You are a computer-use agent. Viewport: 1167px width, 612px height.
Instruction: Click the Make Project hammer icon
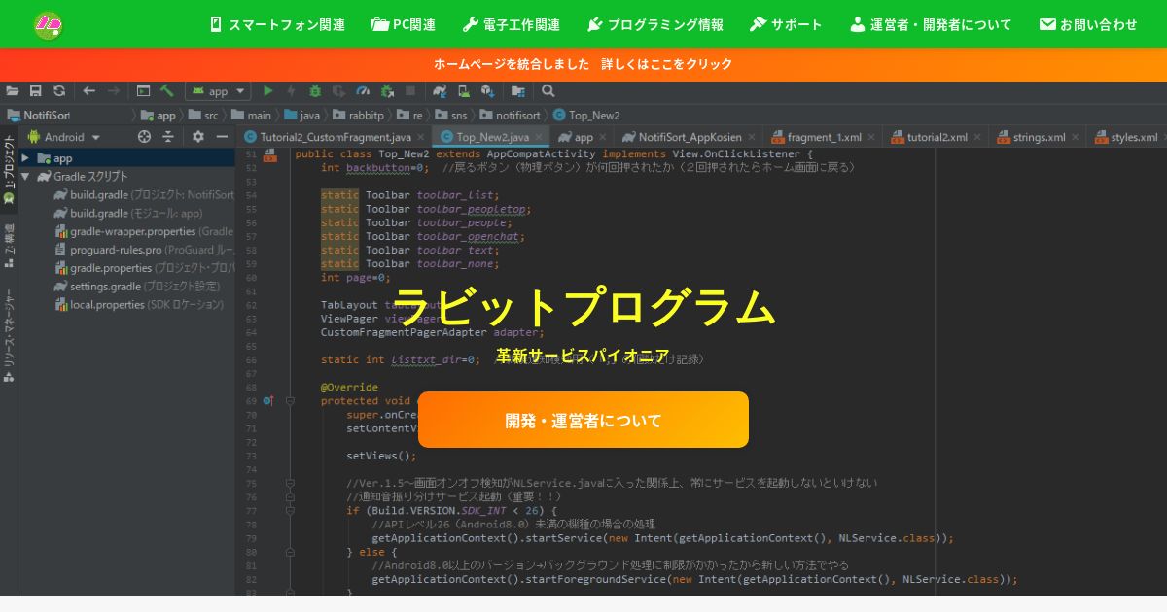(167, 91)
